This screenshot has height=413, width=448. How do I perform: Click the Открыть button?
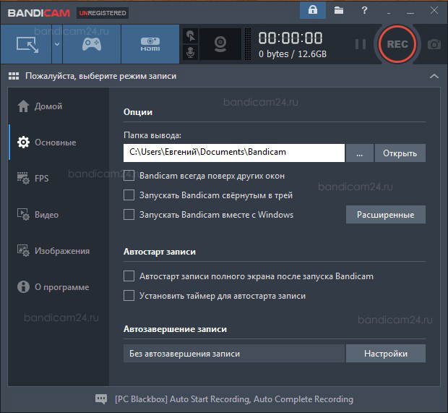tap(400, 153)
